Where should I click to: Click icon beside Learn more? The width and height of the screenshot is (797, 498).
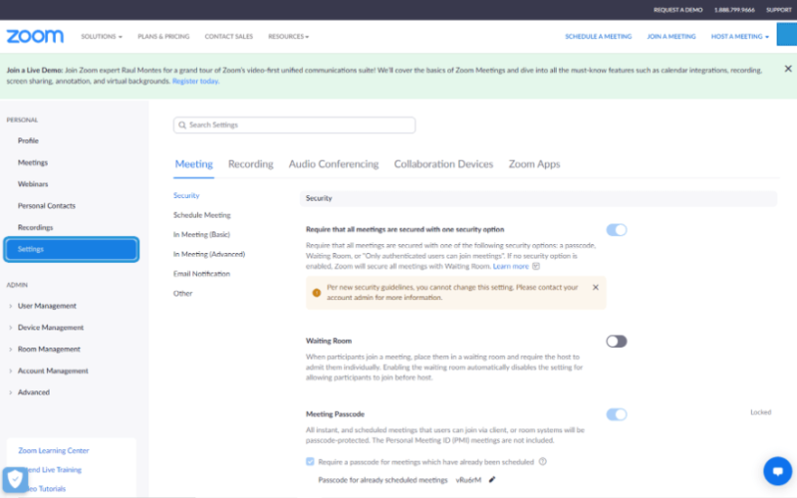(536, 266)
